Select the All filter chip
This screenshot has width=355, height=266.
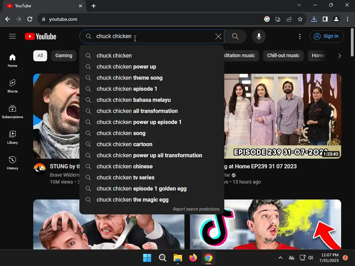pyautogui.click(x=40, y=56)
